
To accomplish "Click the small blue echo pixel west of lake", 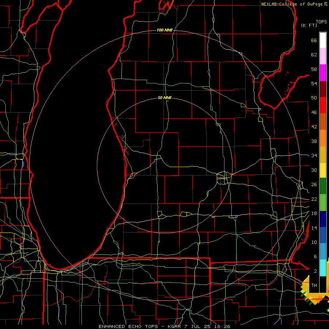I will coord(23,164).
